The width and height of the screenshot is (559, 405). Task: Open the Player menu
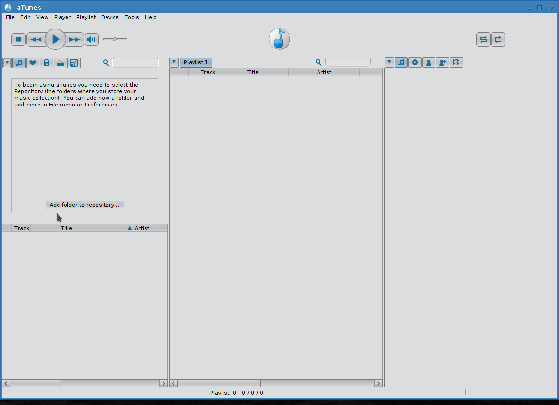point(62,17)
